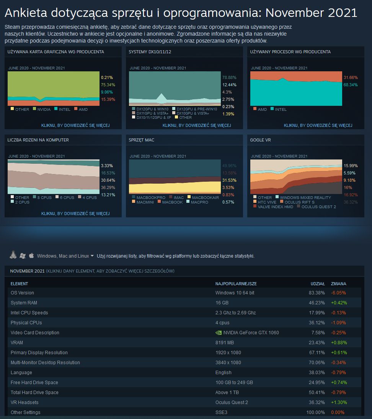This screenshot has height=419, width=372.
Task: Click the 'Above 1 TB' value
Action: coord(227,393)
